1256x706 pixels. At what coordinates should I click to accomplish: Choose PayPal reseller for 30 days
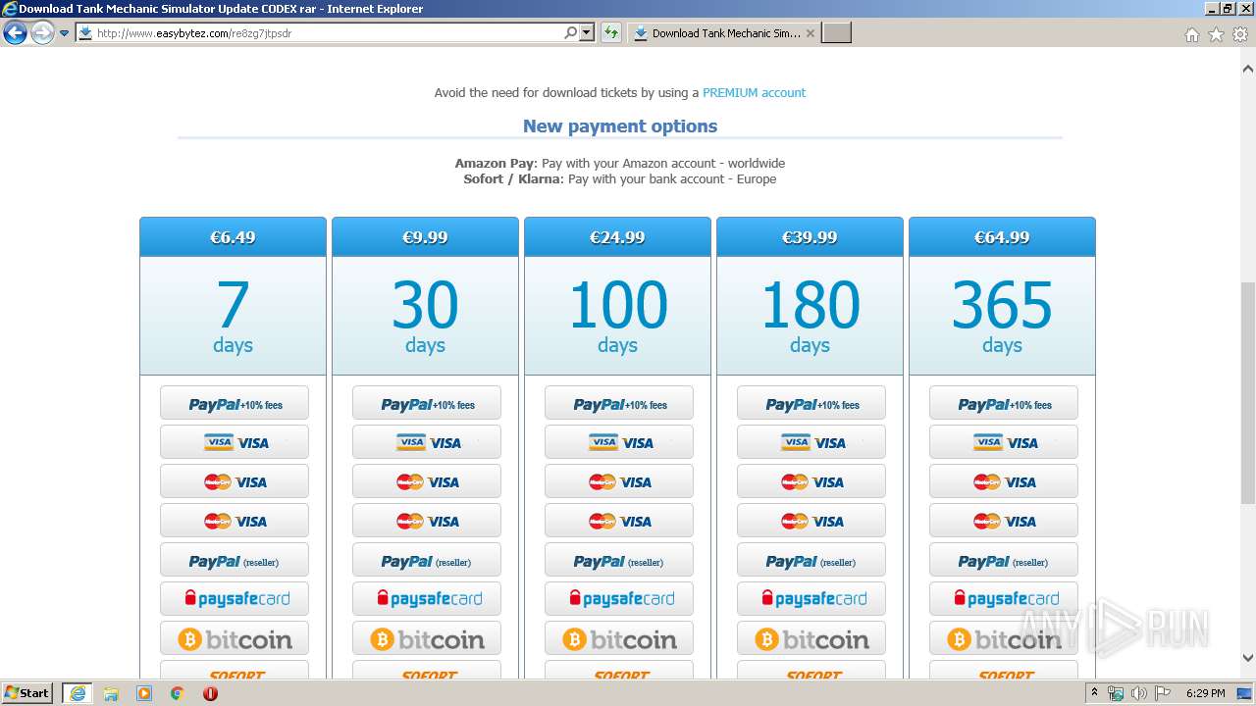point(427,560)
